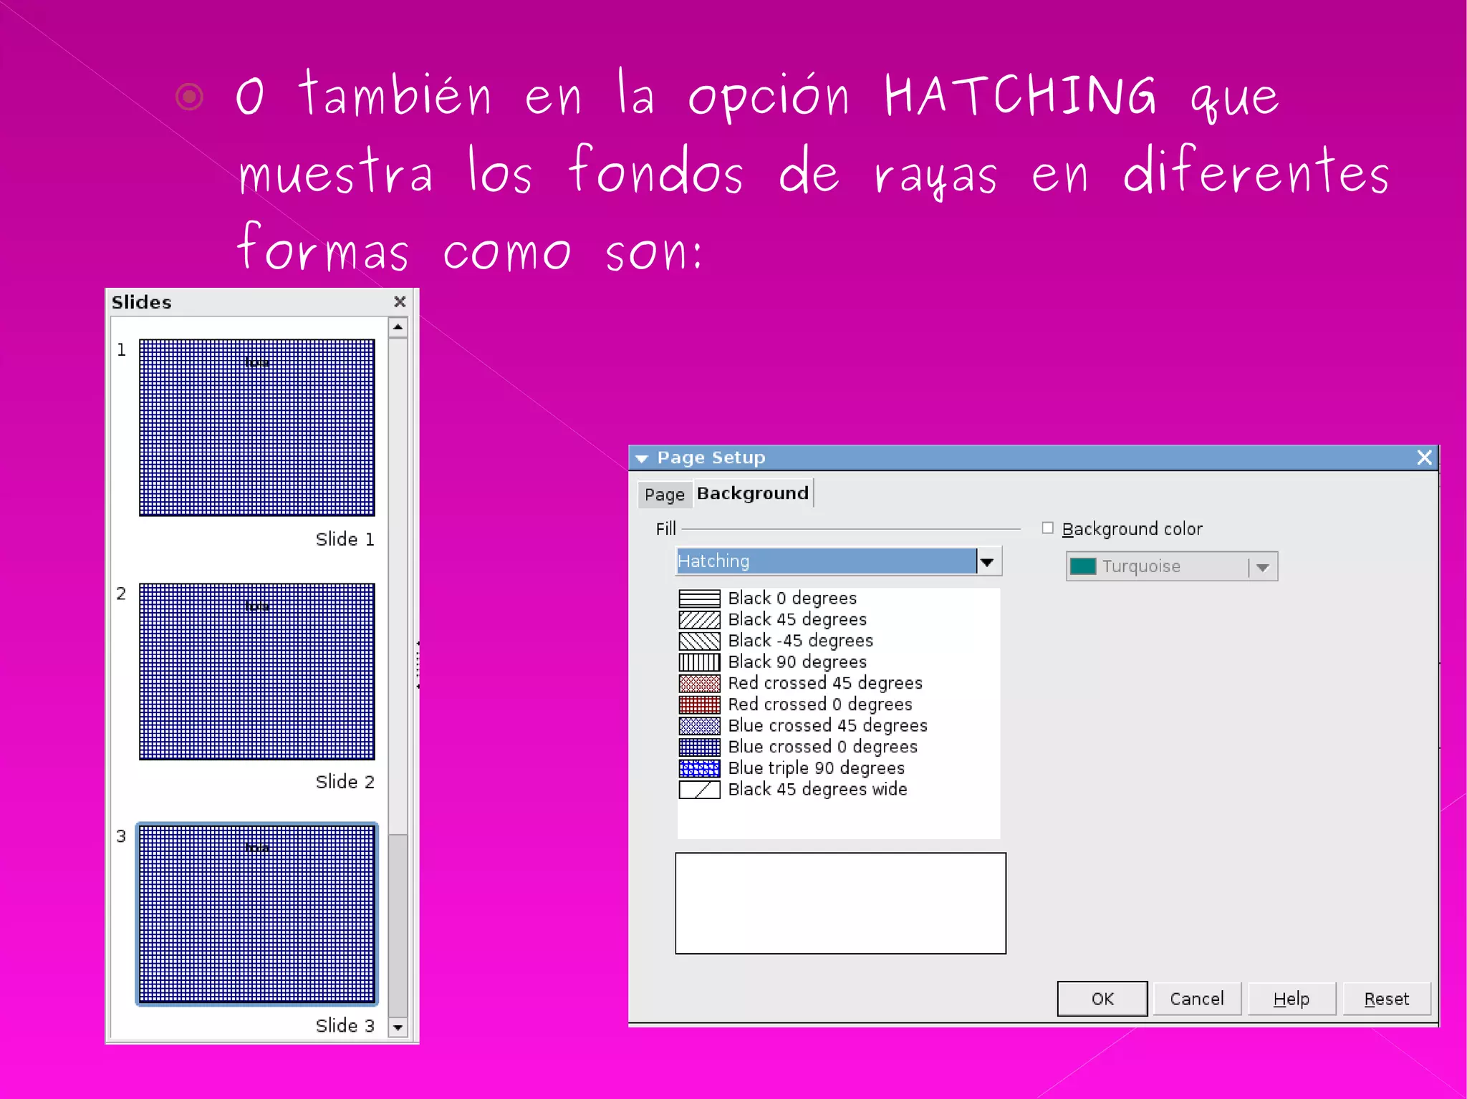The image size is (1467, 1099).
Task: Select the Black 45 degrees wide swatch
Action: tap(699, 790)
